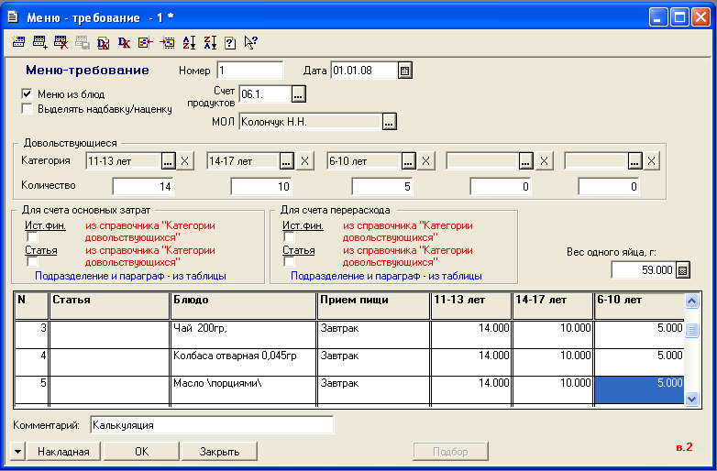
Task: Click the delete row toolbar icon
Action: (x=61, y=42)
